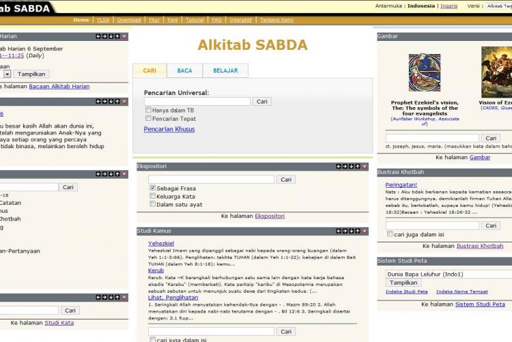The width and height of the screenshot is (512, 342).
Task: Enable 'Hanya dalam TB' checkbox
Action: coord(148,109)
